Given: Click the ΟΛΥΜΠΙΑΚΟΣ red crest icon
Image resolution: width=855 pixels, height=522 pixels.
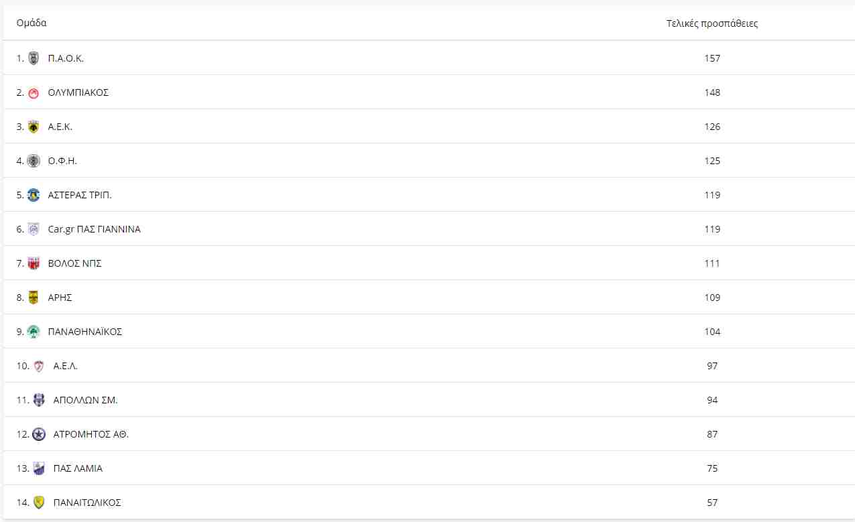Looking at the screenshot, I should (x=34, y=92).
